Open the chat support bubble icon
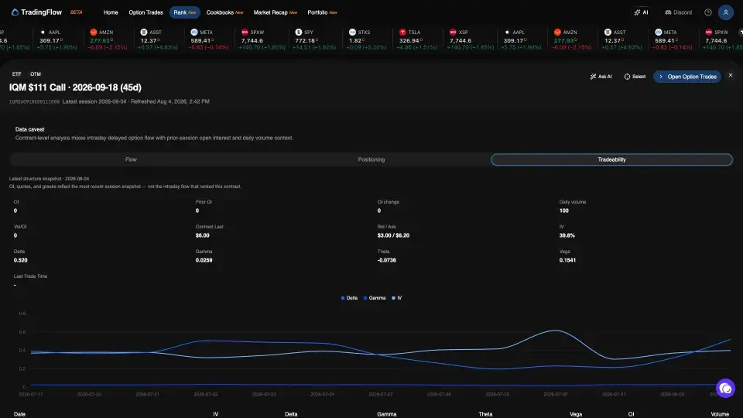The width and height of the screenshot is (743, 418). [x=725, y=389]
